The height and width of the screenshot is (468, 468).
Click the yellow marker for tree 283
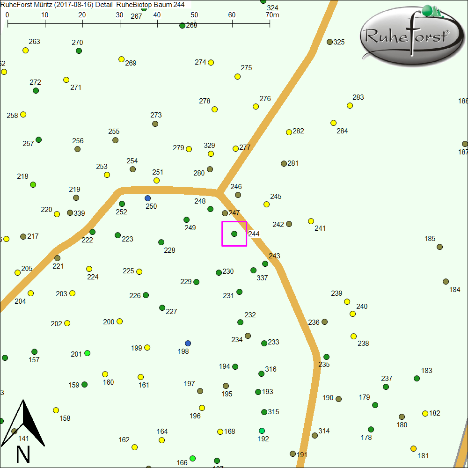pyautogui.click(x=350, y=105)
